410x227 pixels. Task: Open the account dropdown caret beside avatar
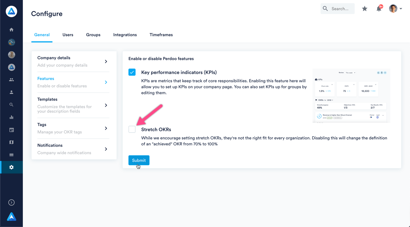(x=401, y=9)
